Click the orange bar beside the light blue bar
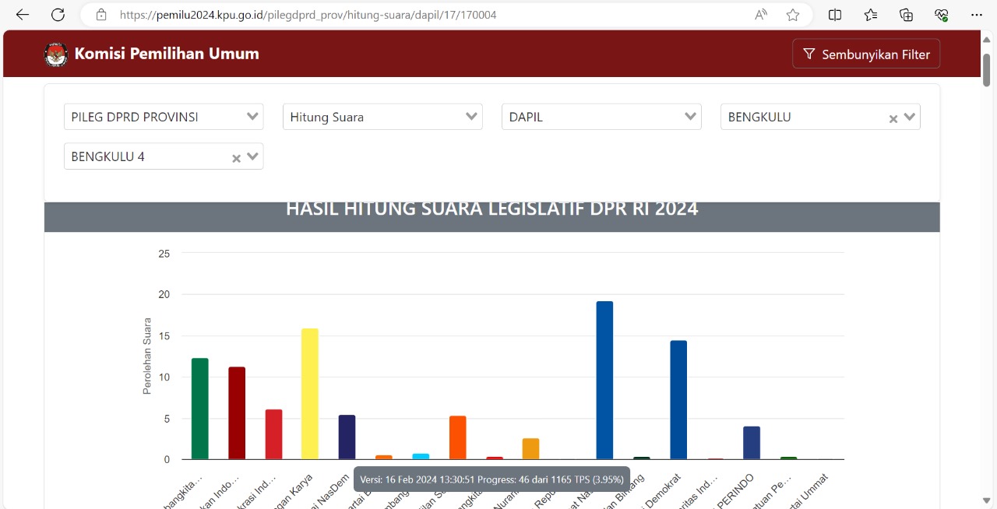 458,437
